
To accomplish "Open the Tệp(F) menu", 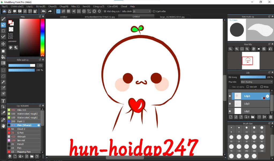I will (x=5, y=6).
